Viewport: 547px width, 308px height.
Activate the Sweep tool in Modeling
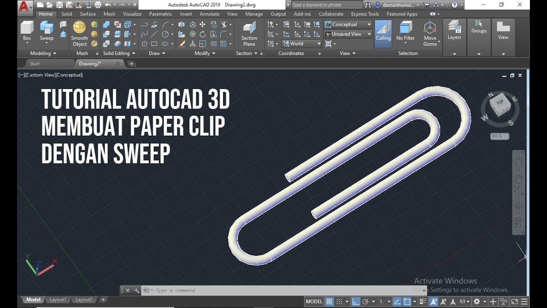coord(47,31)
